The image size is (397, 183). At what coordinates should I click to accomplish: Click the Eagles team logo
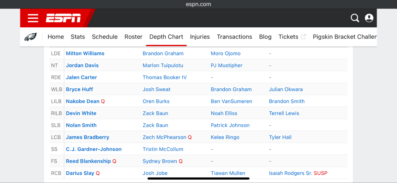pos(31,37)
